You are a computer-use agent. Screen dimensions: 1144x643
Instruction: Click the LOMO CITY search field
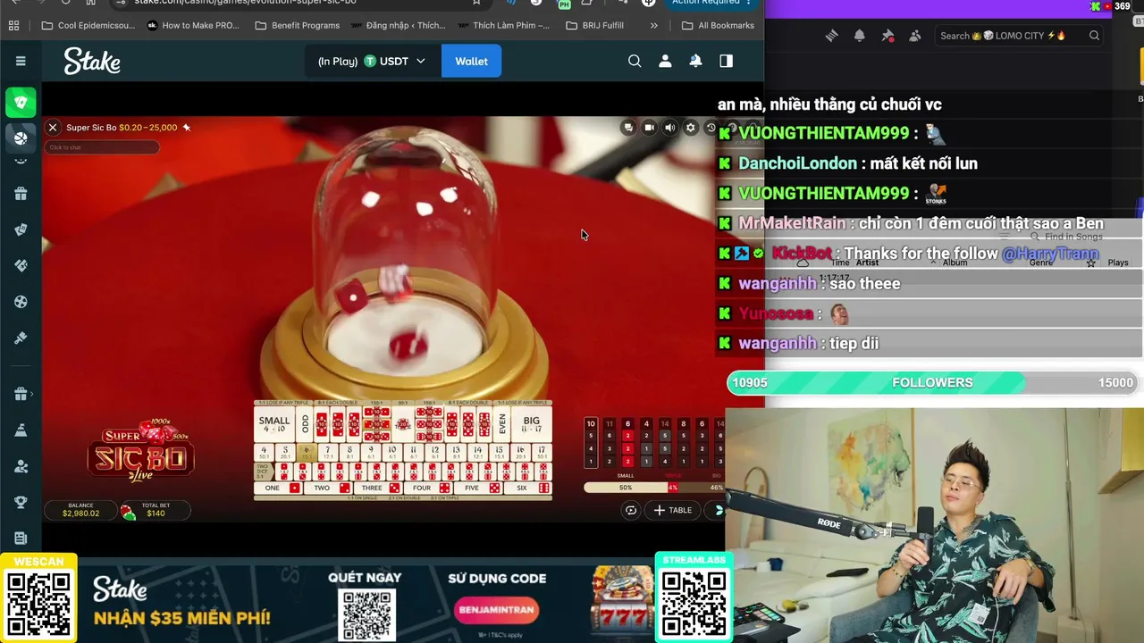[1019, 36]
